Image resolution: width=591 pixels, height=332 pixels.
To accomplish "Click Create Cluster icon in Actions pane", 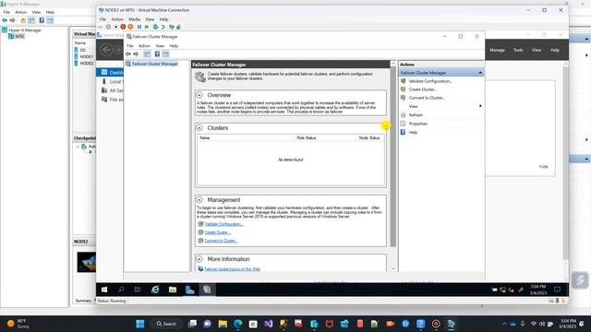I will pos(403,89).
